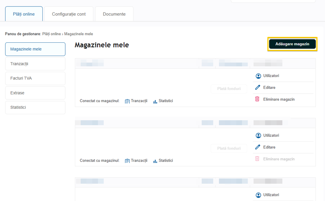
Task: Click the Tranzacții icon in second shop card
Action: [x=127, y=161]
